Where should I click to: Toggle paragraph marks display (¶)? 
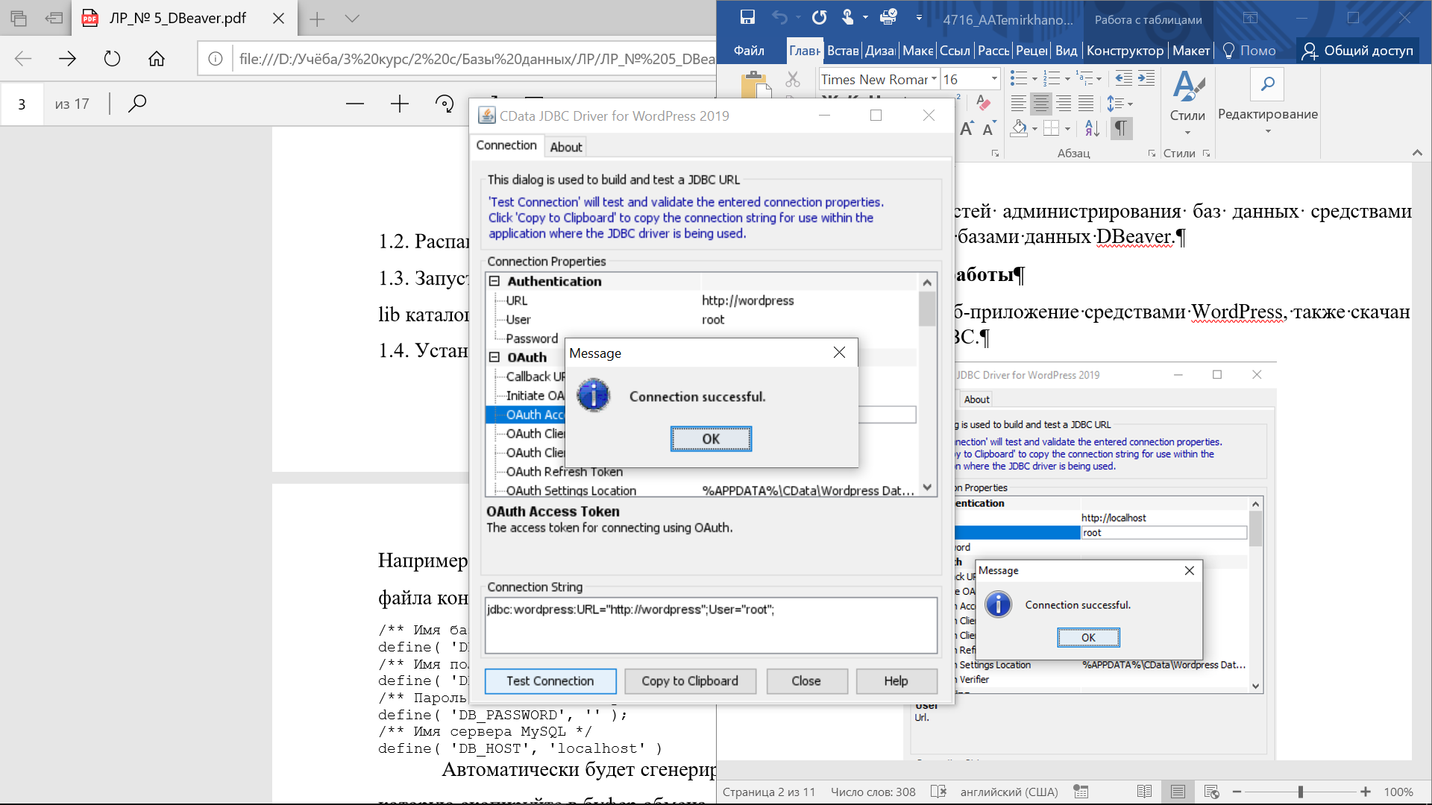pyautogui.click(x=1120, y=128)
